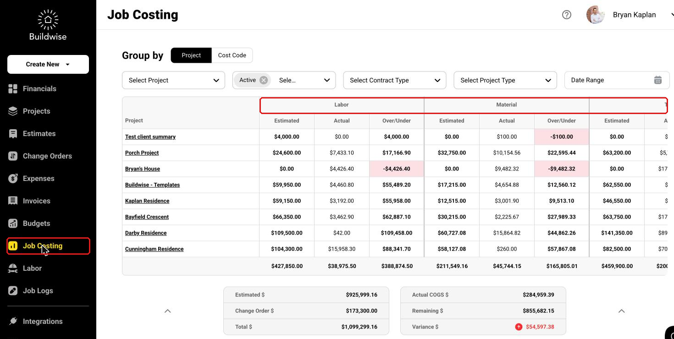The image size is (674, 339).
Task: Open the Bryan's House project link
Action: pyautogui.click(x=143, y=169)
